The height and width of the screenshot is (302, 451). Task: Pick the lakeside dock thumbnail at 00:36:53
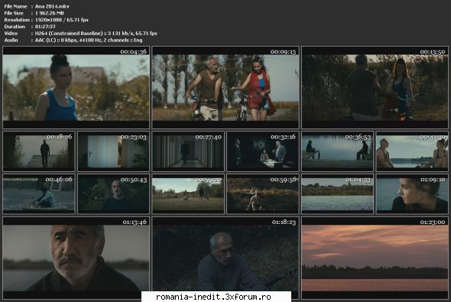337,151
